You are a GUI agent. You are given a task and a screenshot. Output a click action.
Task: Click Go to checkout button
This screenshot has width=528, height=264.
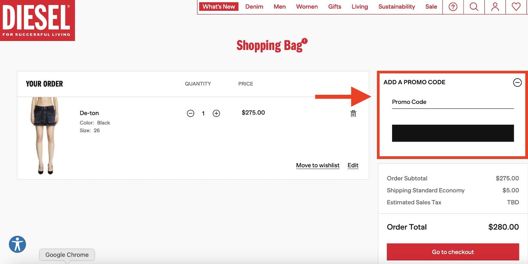[x=453, y=252]
